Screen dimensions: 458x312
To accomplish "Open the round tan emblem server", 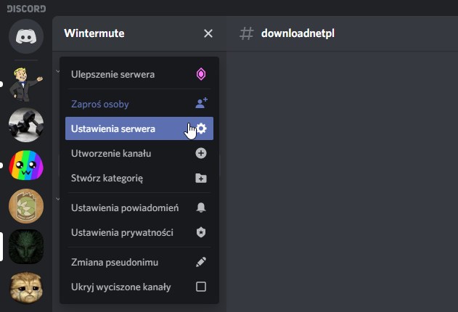I will [26, 206].
